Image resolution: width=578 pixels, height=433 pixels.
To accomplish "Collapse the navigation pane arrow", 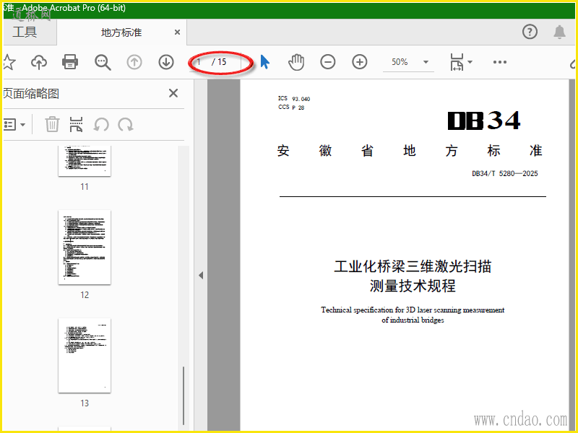I will point(201,275).
